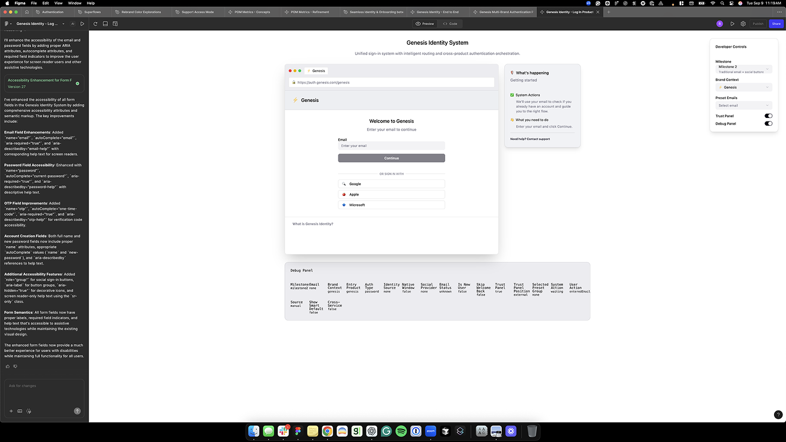The image size is (786, 442).
Task: Open the Milestone dropdown
Action: click(744, 69)
